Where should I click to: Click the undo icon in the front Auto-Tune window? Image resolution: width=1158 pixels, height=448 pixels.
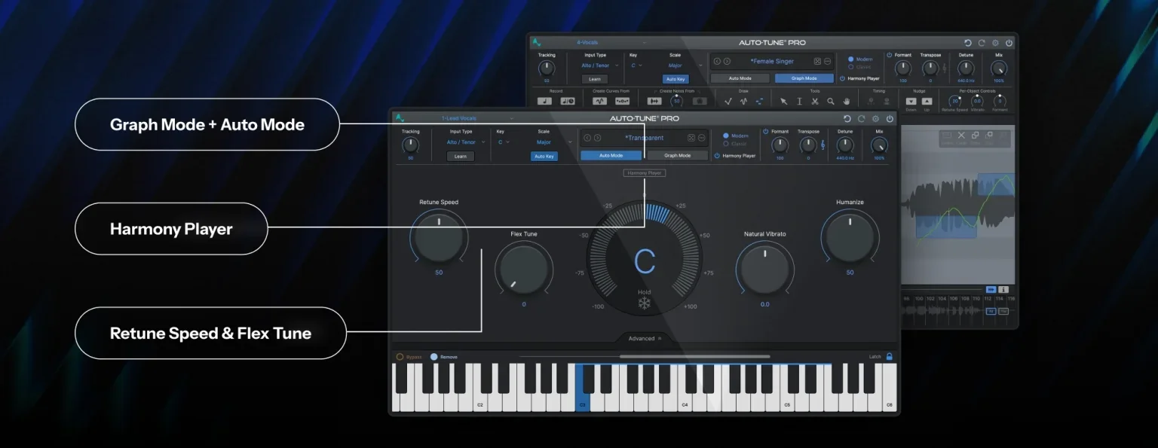(x=847, y=119)
